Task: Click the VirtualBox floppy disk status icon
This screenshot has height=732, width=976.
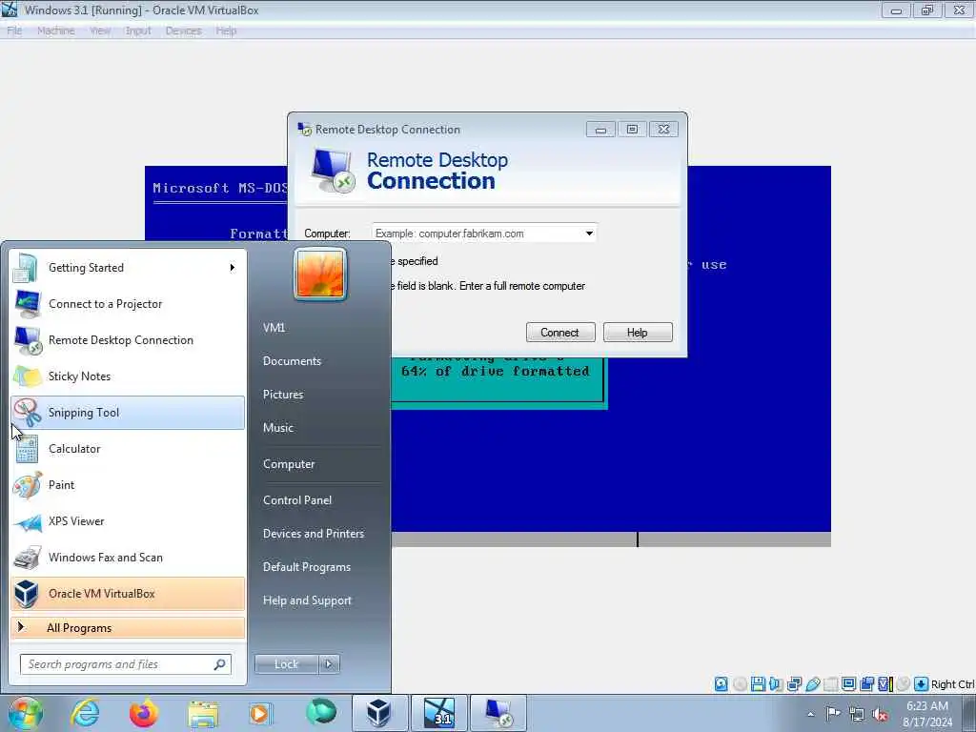Action: click(x=758, y=684)
